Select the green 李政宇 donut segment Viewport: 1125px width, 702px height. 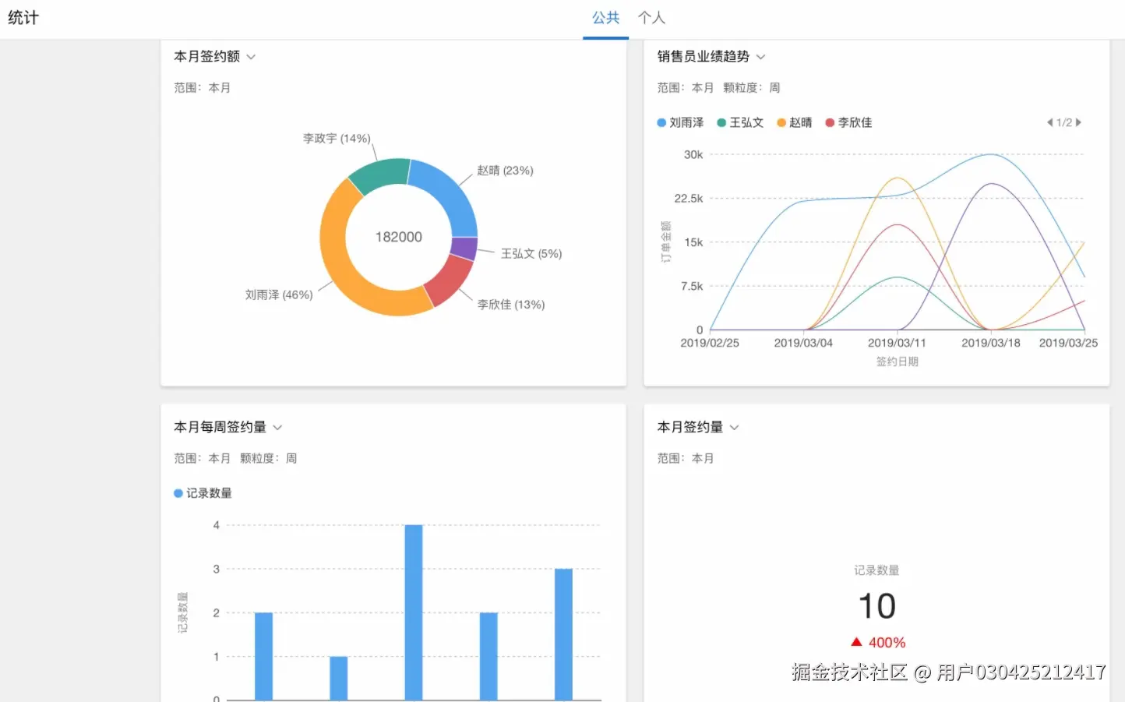382,173
